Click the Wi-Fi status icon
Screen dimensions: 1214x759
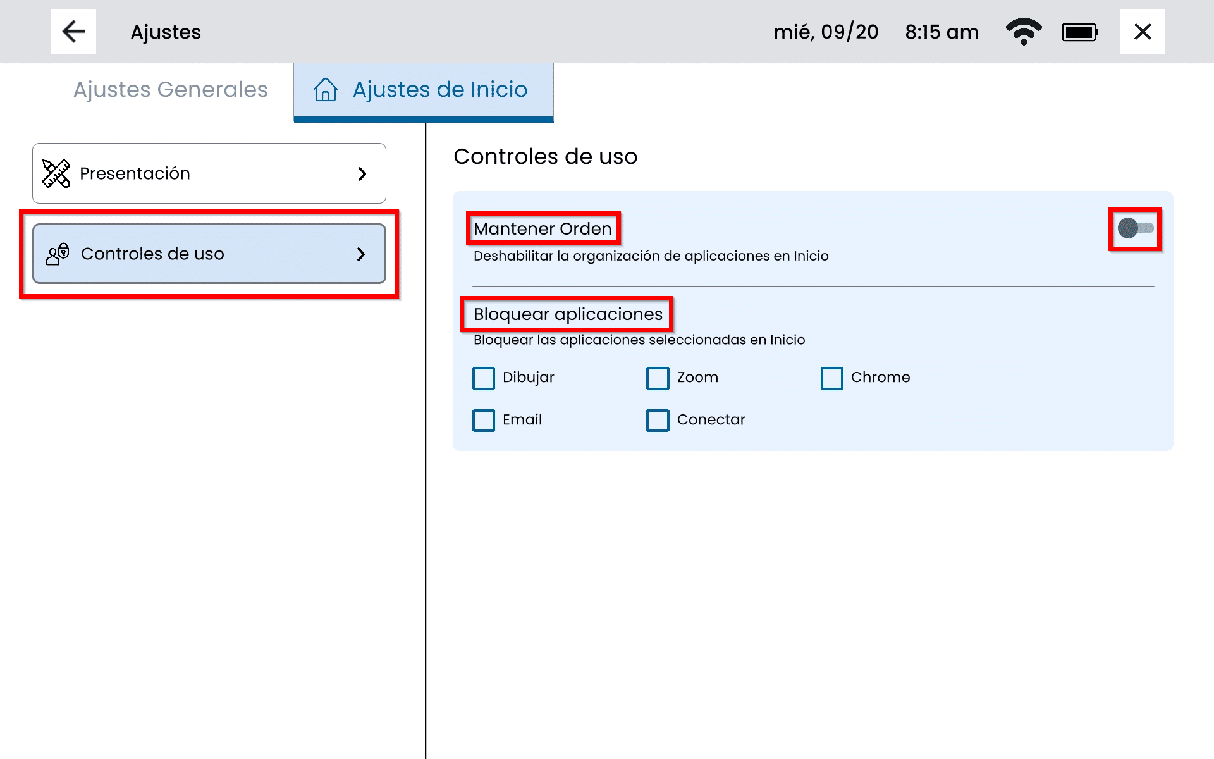coord(1023,32)
